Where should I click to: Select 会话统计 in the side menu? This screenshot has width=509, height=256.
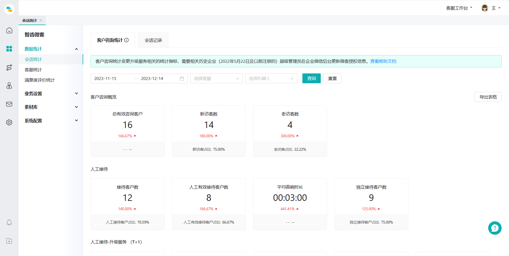point(51,59)
